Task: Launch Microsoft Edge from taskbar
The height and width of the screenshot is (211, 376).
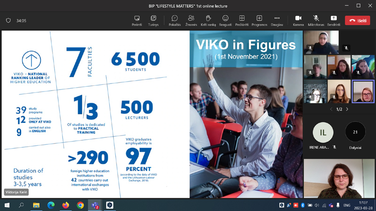Action: click(51, 205)
